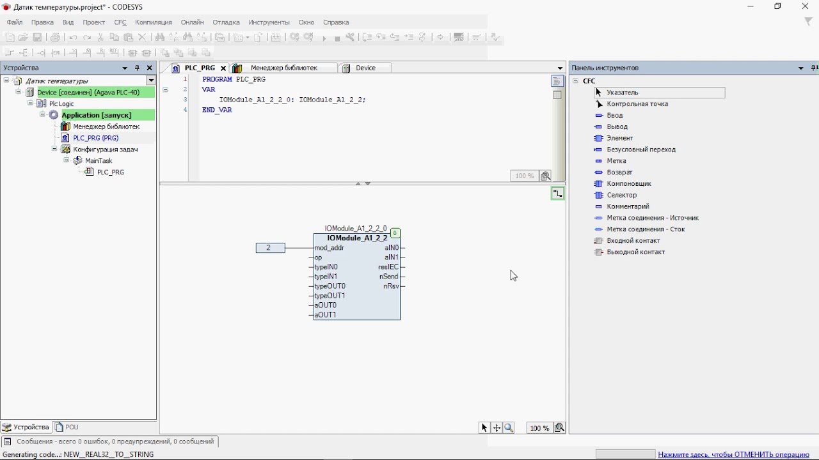
Task: Pin the Устройства panel
Action: pos(137,68)
